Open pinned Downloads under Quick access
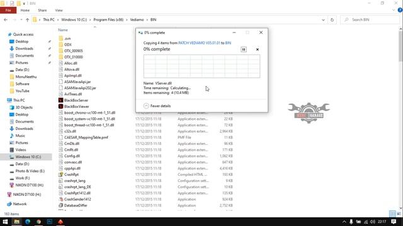 tap(24, 48)
